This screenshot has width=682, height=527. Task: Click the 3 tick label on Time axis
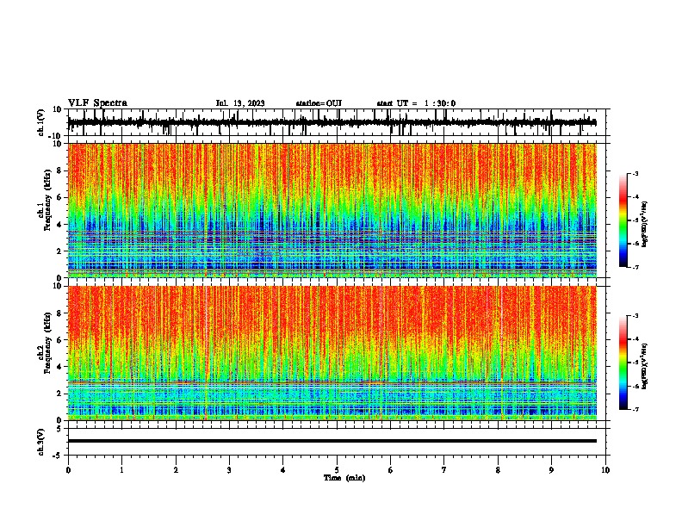229,470
